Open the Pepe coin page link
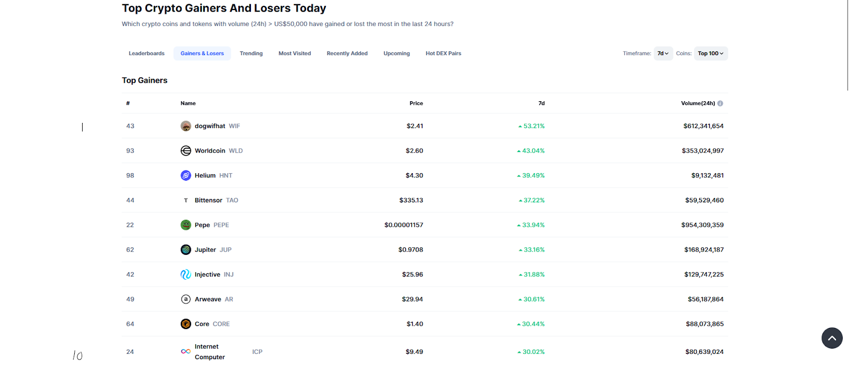The width and height of the screenshot is (849, 365). pos(202,225)
